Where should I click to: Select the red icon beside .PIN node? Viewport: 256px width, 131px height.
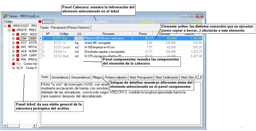17,60
